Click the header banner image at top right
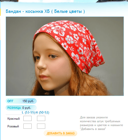This screenshot has width=128, height=140. coord(112,1)
